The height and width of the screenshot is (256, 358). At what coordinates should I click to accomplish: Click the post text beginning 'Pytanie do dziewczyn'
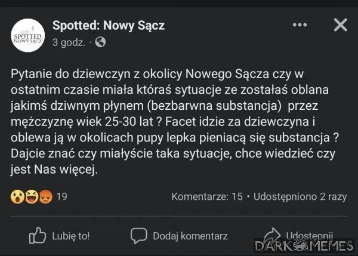tap(175, 122)
